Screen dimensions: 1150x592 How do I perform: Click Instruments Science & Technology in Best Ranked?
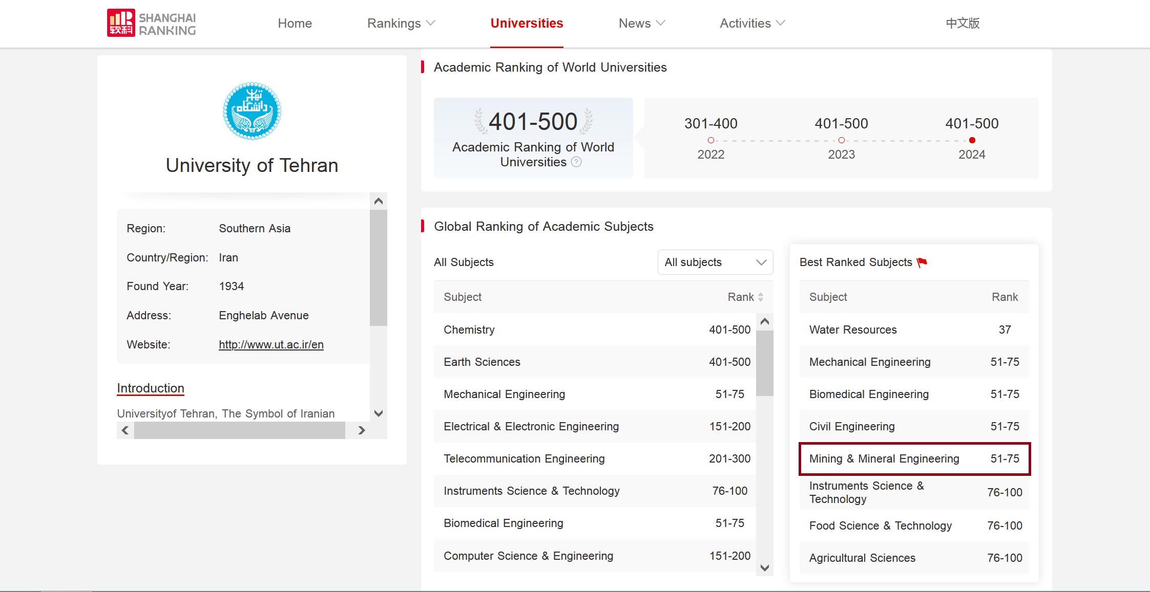(x=914, y=492)
